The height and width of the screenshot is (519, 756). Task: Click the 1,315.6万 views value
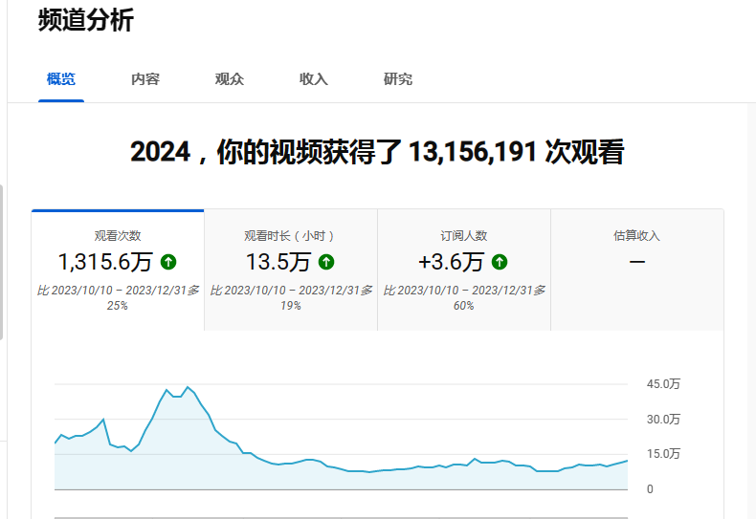click(x=105, y=262)
